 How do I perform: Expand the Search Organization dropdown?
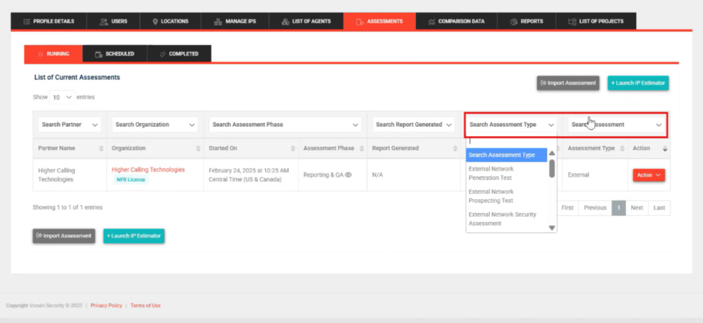pyautogui.click(x=155, y=124)
